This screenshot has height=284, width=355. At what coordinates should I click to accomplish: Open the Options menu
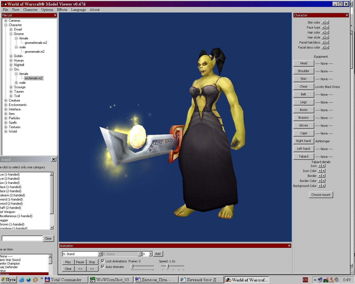pos(47,10)
